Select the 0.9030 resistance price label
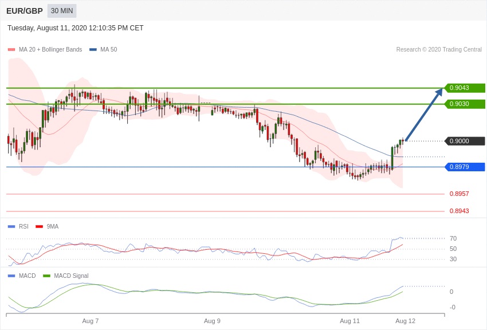Image resolution: width=487 pixels, height=330 pixels. pos(465,104)
